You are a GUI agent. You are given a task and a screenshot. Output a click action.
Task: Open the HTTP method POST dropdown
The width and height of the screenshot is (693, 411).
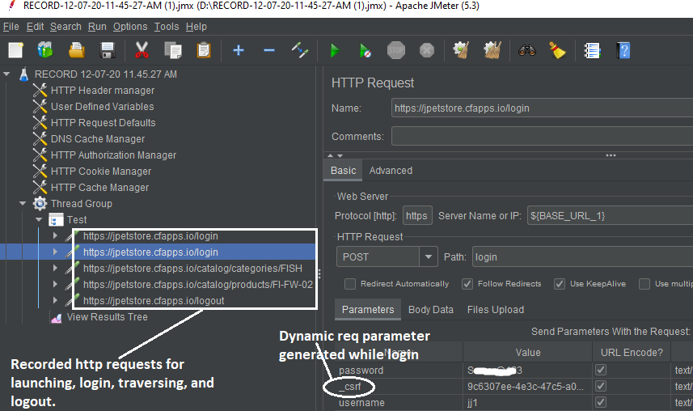(429, 257)
